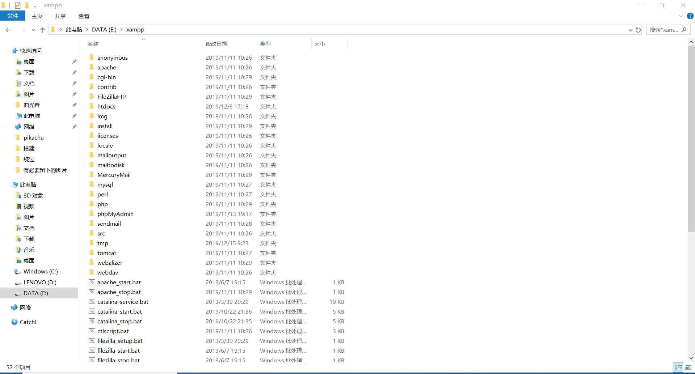695x374 pixels.
Task: Open 曲光者 folder in navigation pane
Action: coord(31,105)
